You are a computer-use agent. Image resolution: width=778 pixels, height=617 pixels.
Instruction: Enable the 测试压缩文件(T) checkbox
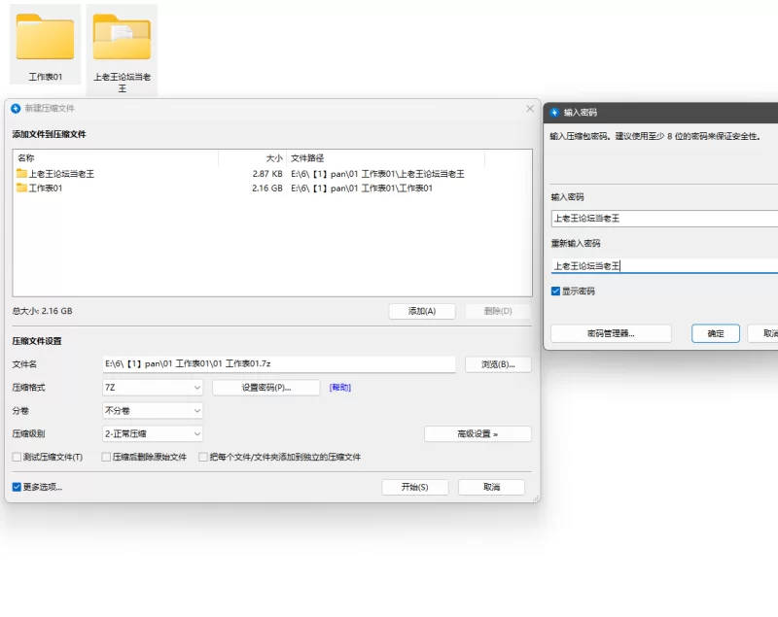17,457
